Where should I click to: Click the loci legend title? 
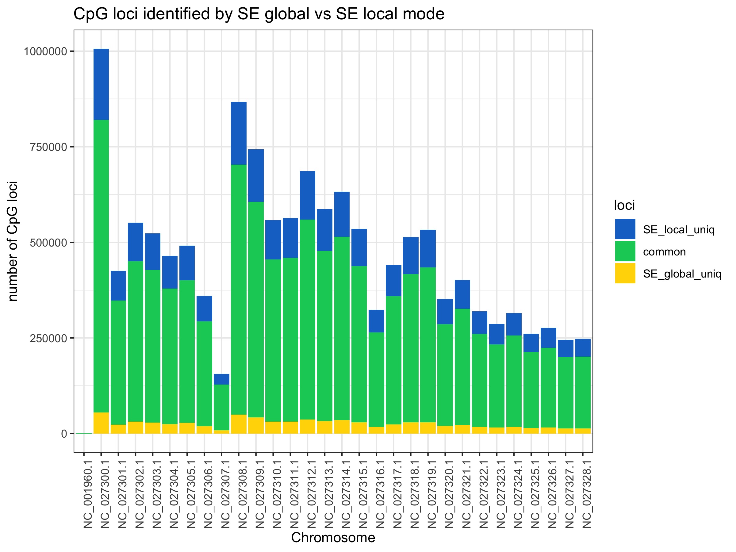pos(624,205)
